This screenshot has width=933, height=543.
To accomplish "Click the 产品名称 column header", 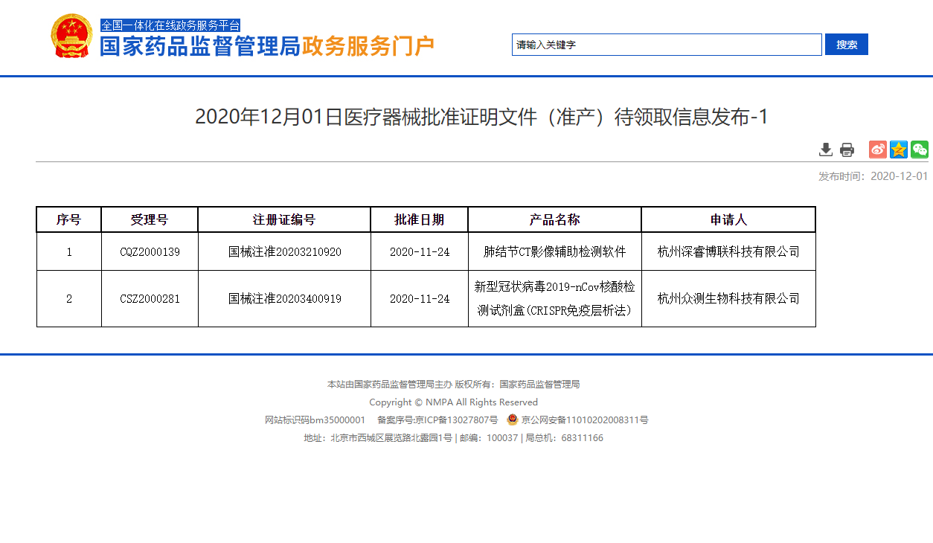I will point(554,219).
